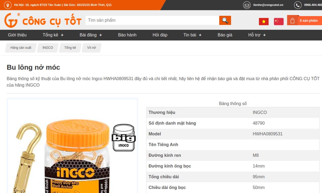
Task: Go to Vít nở breadcrumb
Action: 92,48
